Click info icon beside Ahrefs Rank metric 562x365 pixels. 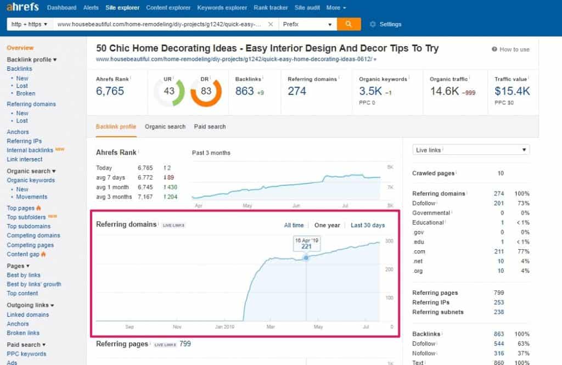click(131, 78)
